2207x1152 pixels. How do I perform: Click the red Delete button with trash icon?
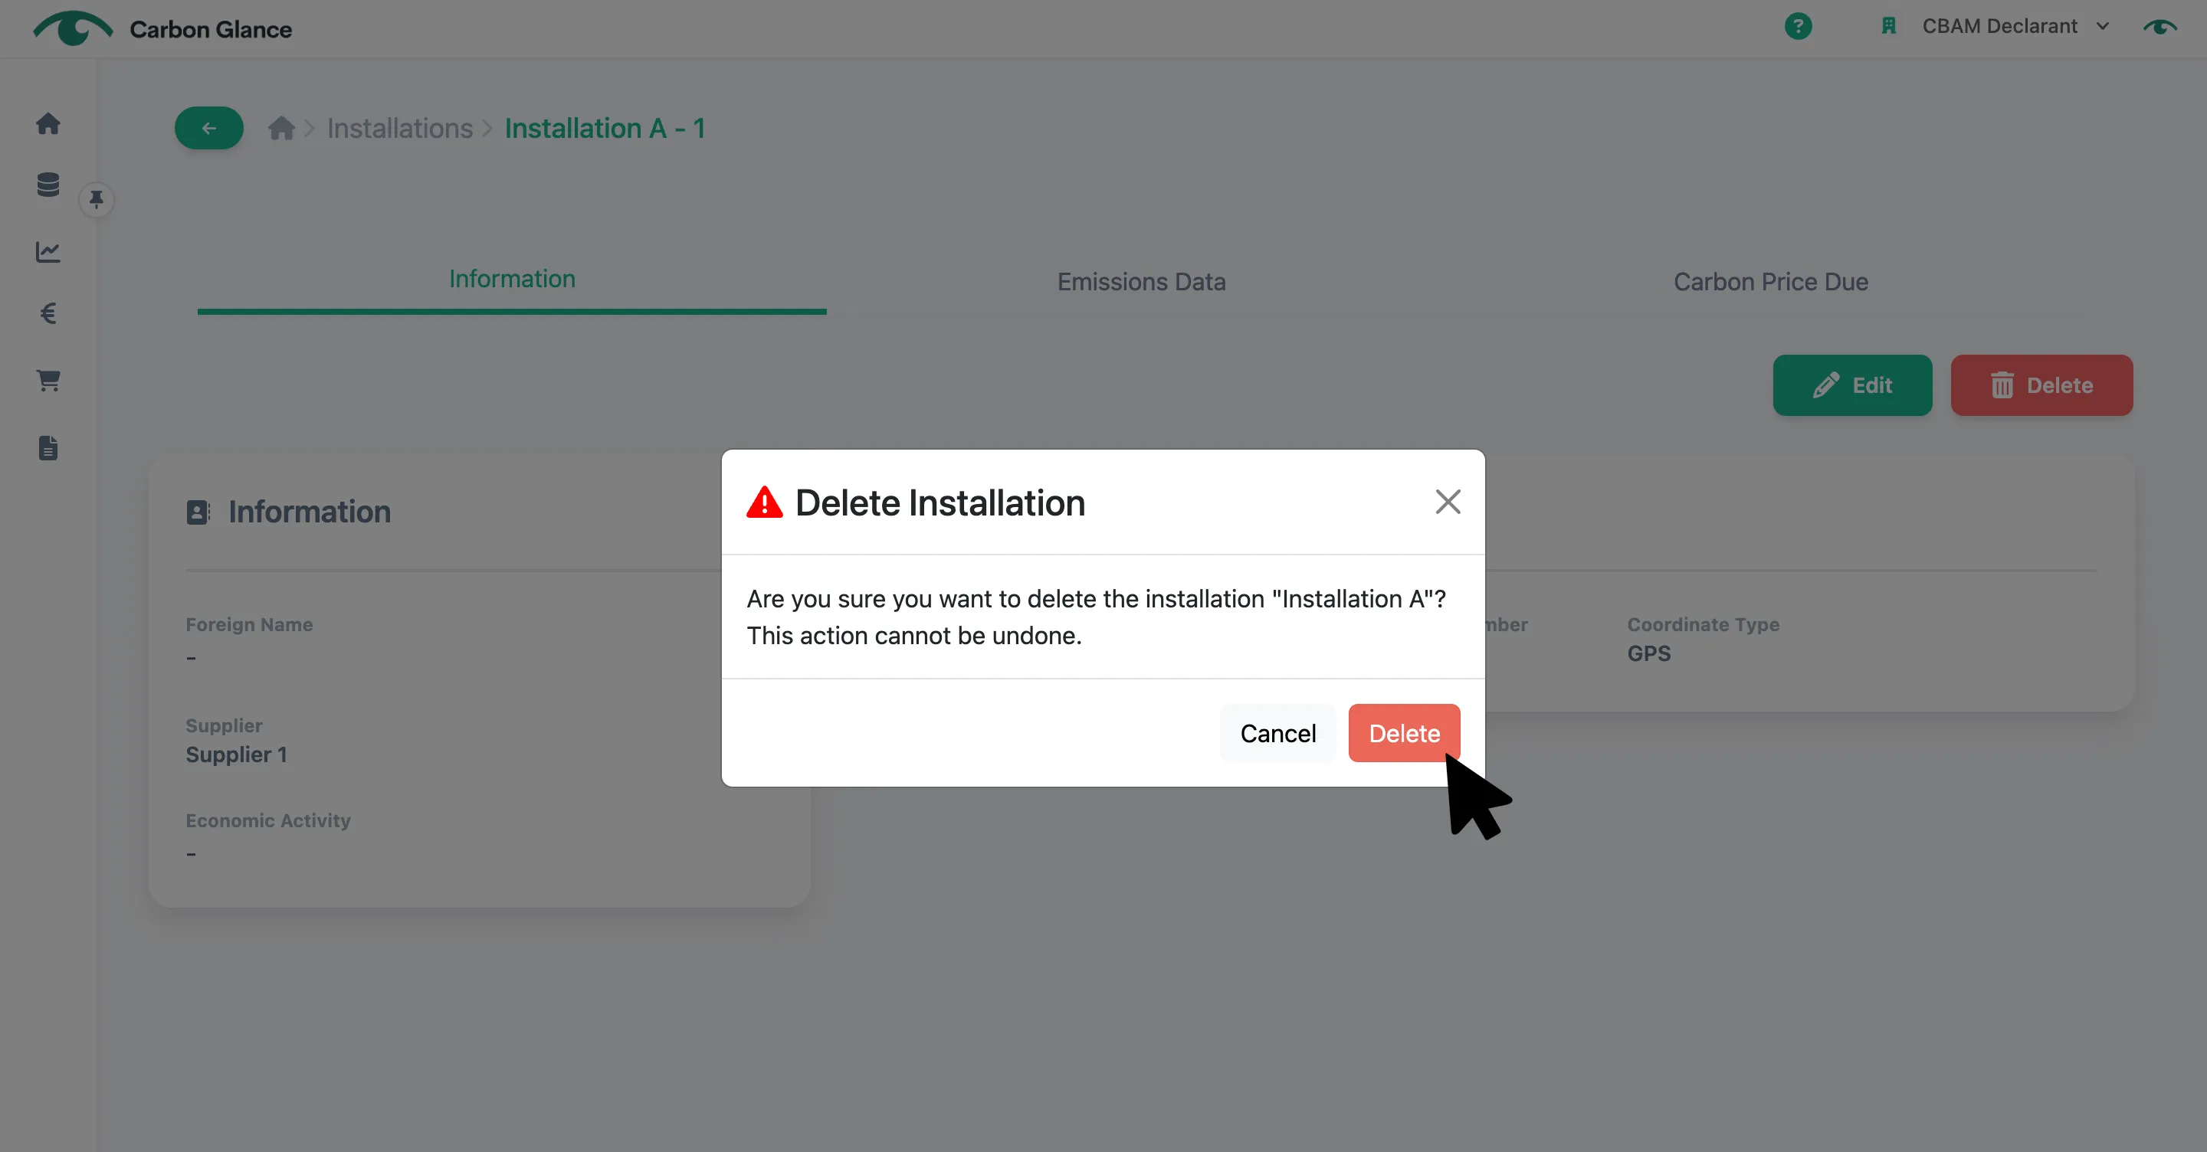pyautogui.click(x=2041, y=385)
